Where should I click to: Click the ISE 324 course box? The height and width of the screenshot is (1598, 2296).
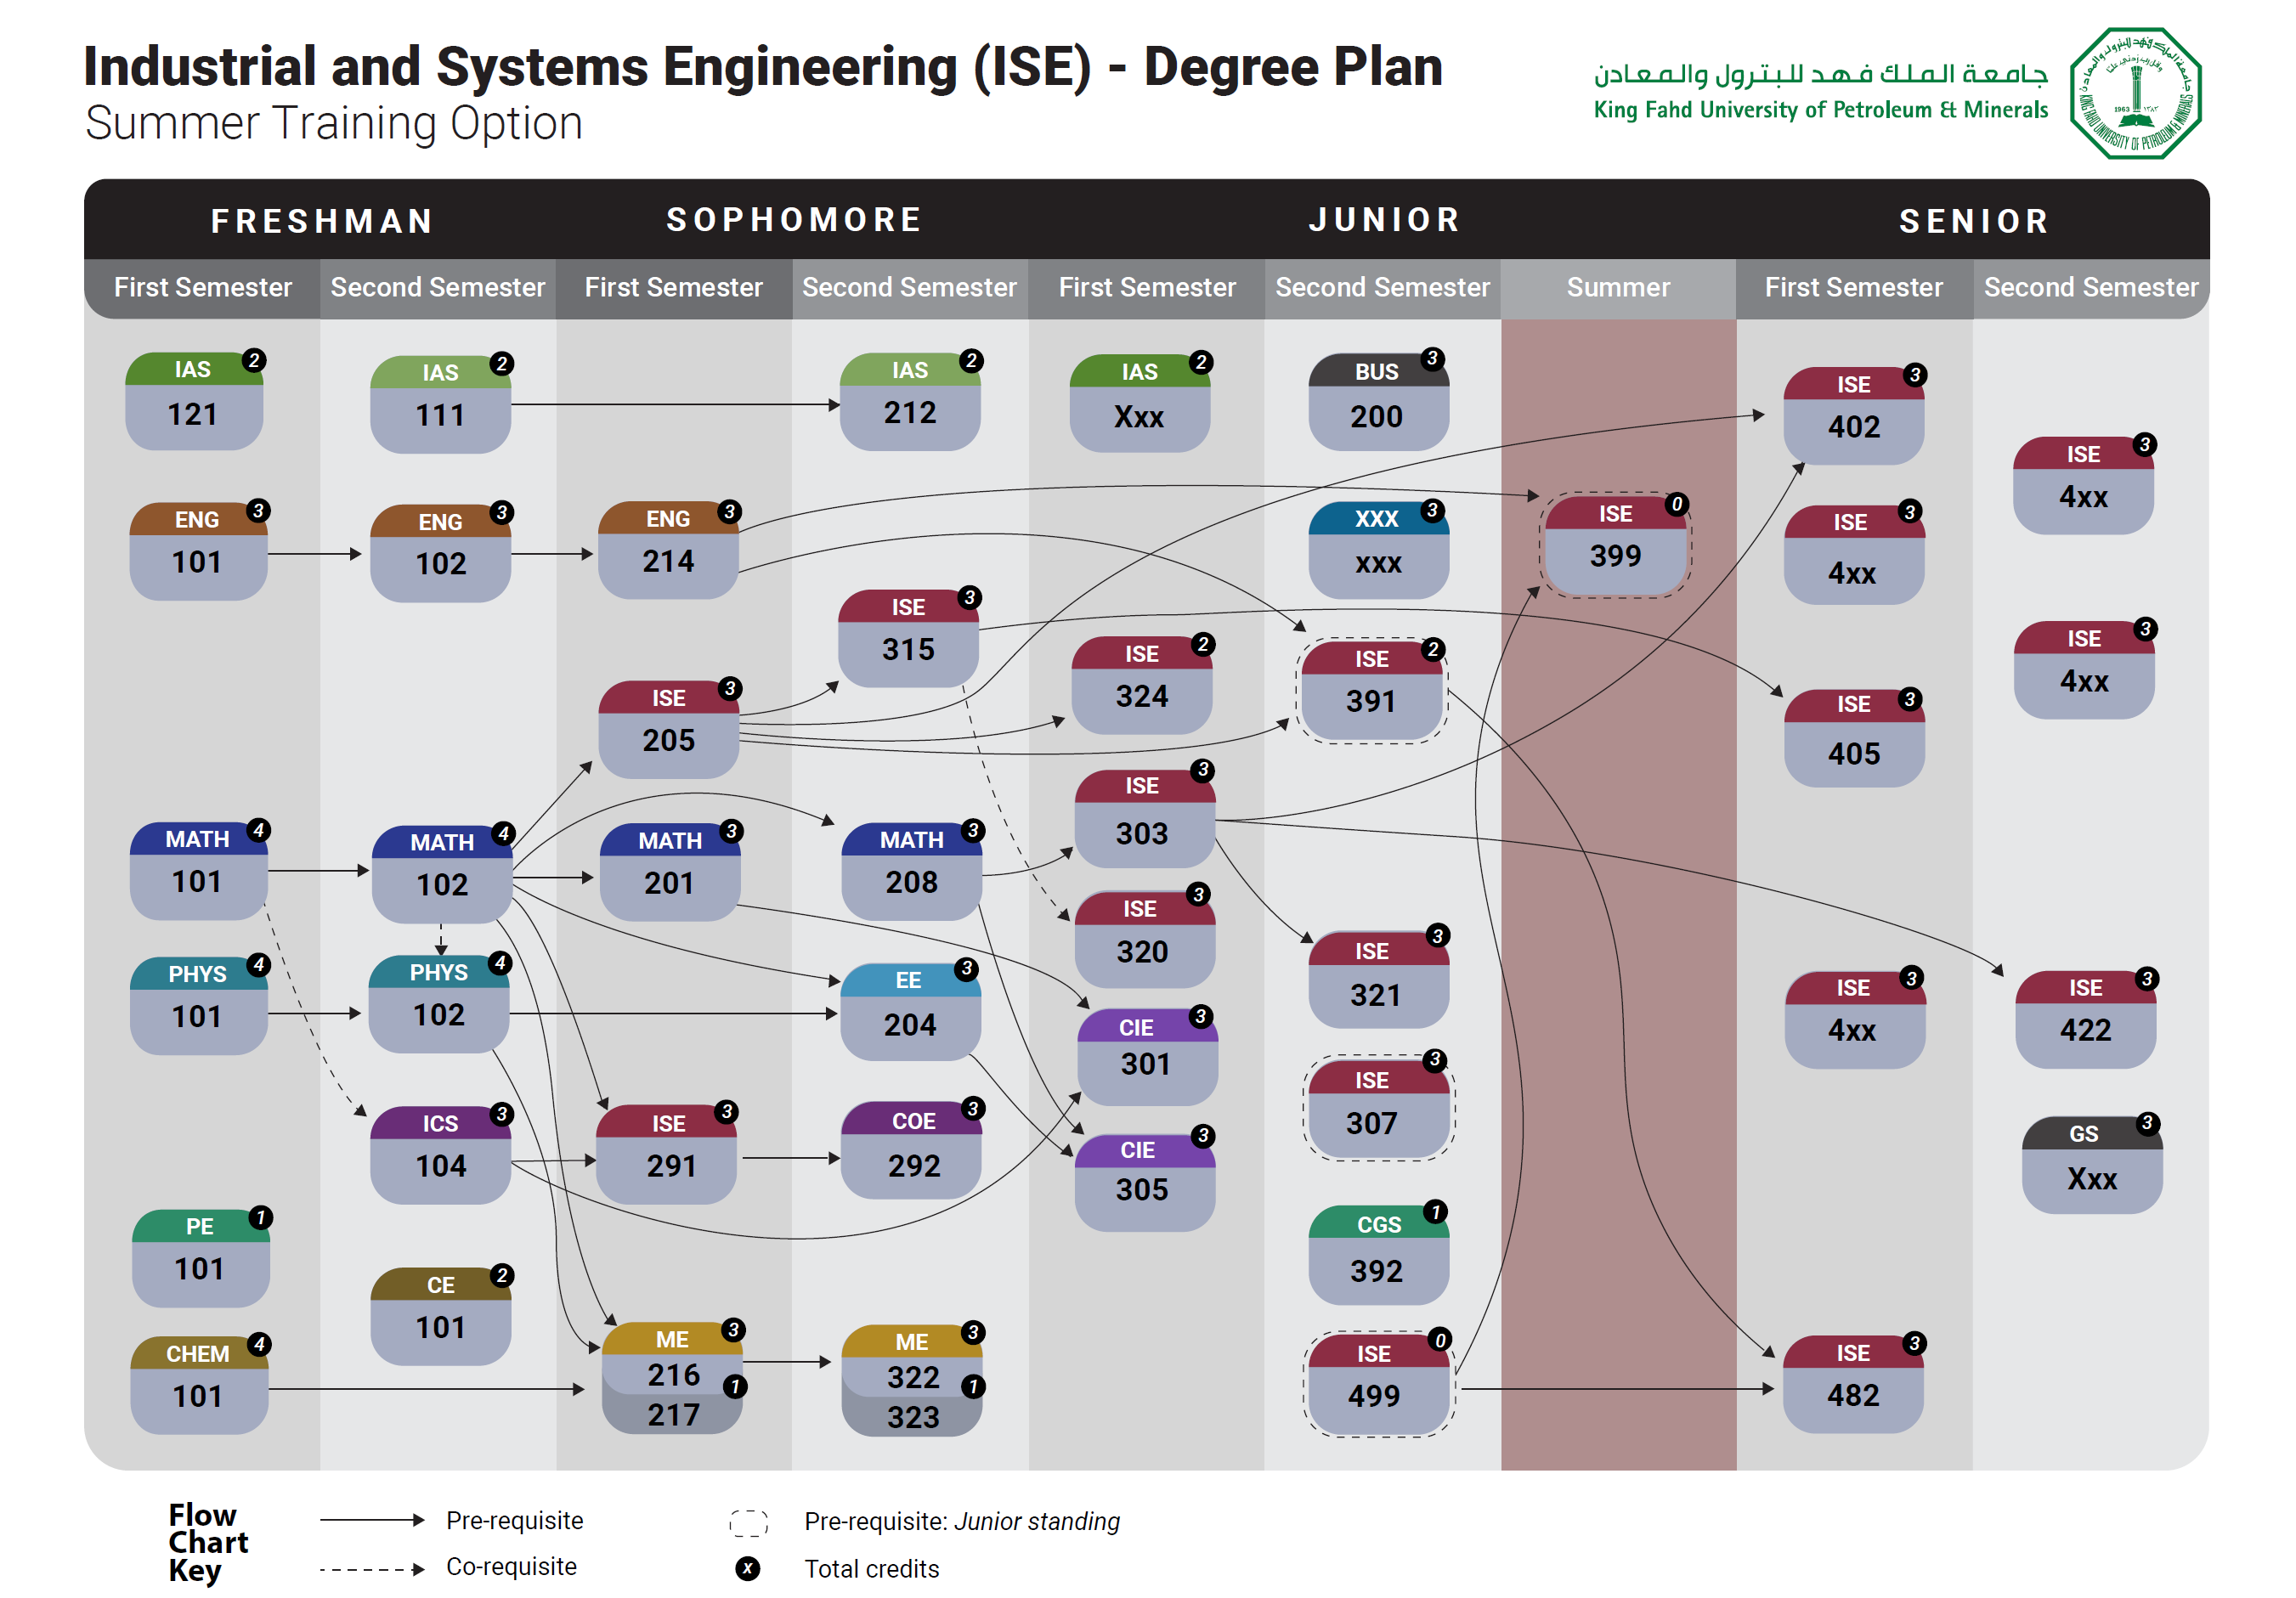point(1142,685)
